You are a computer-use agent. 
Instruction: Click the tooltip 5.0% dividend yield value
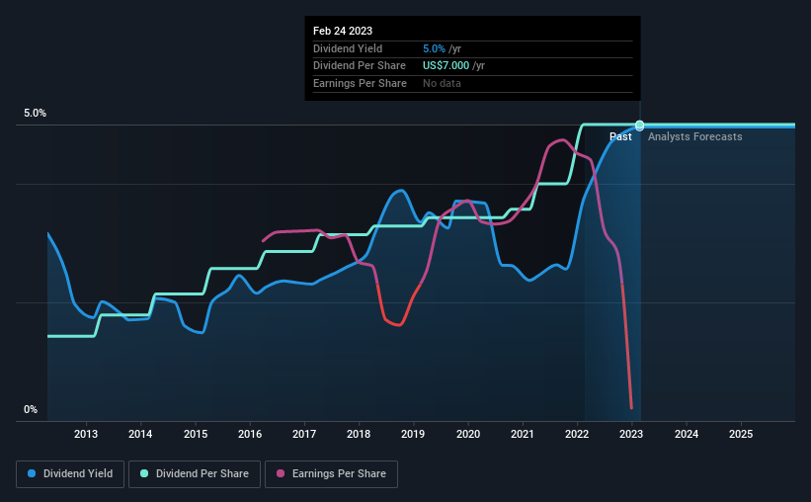tap(434, 48)
